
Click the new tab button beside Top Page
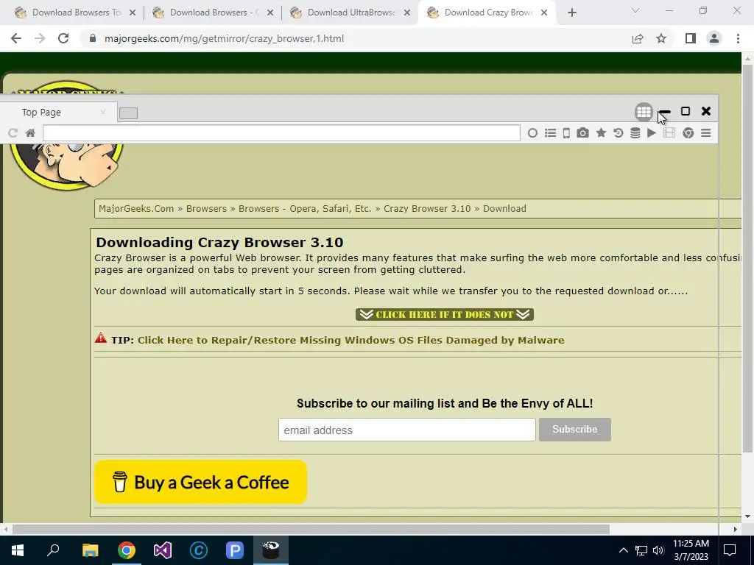pos(128,113)
